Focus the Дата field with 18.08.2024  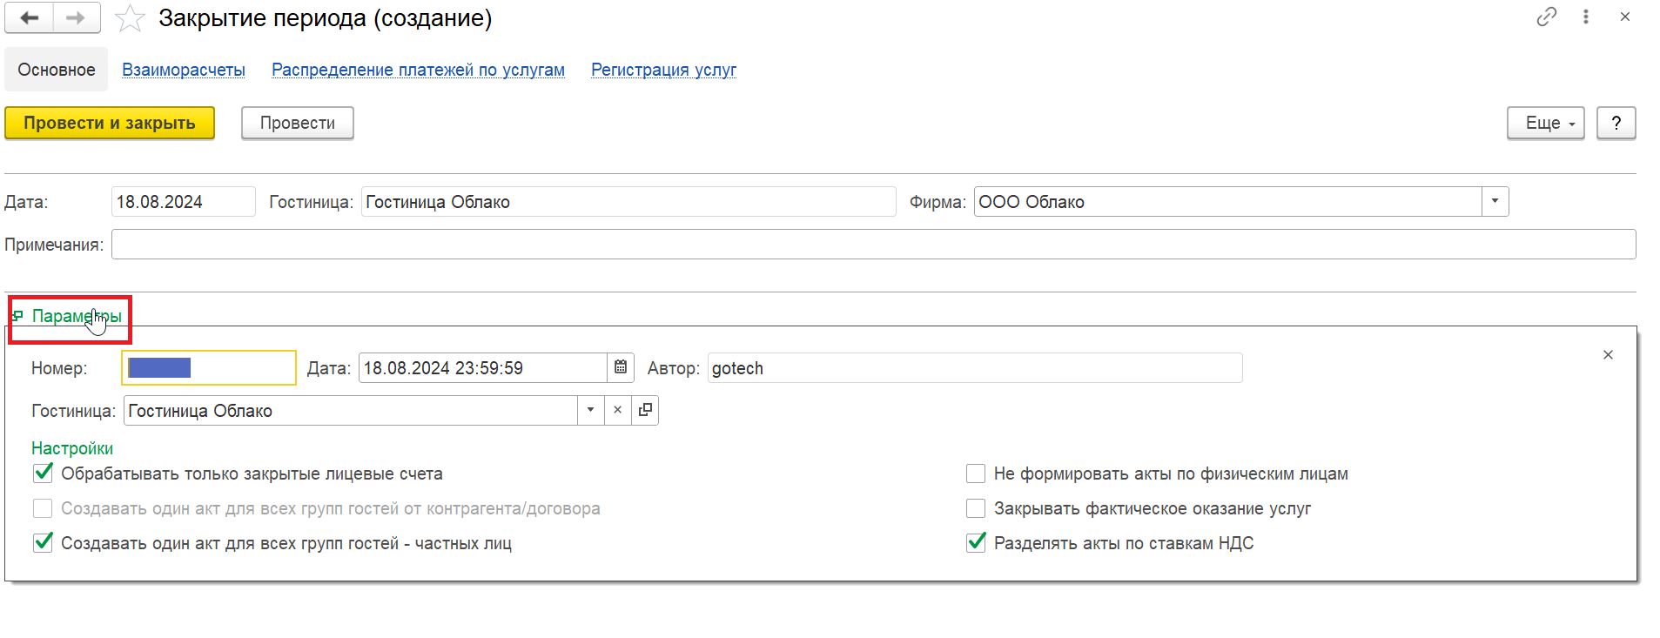[183, 201]
